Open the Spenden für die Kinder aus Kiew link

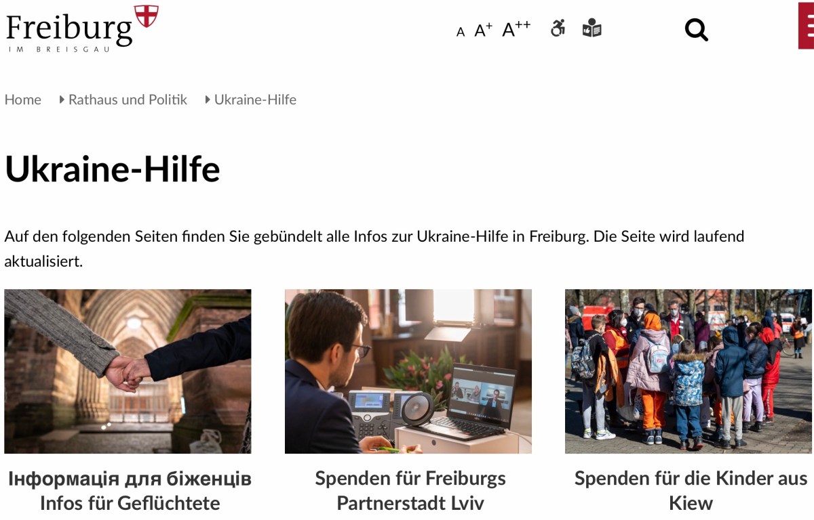(x=691, y=491)
